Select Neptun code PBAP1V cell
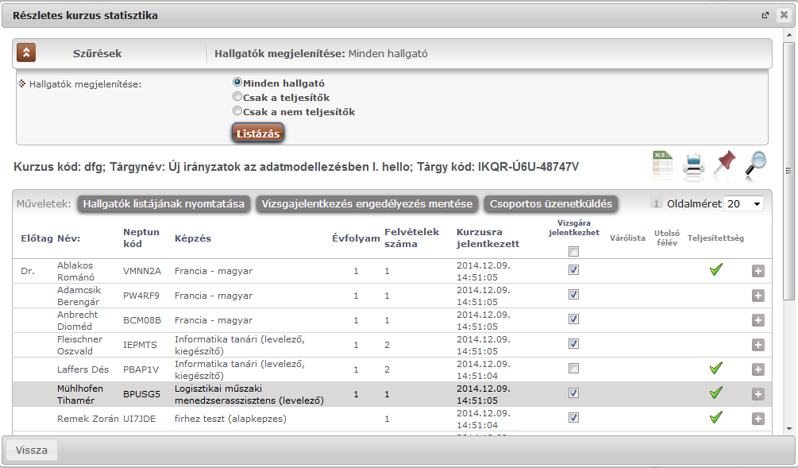The image size is (798, 468). [141, 369]
